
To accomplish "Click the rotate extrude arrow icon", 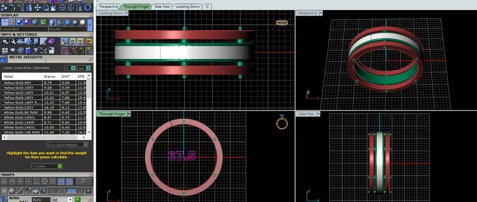I will [x=46, y=8].
